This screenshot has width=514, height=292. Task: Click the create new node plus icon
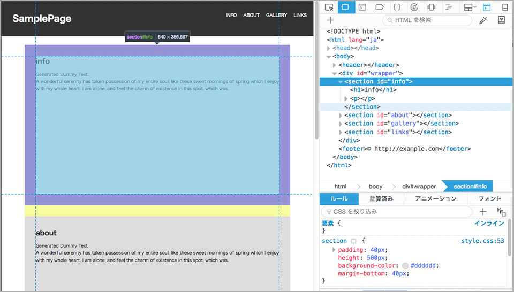(330, 20)
